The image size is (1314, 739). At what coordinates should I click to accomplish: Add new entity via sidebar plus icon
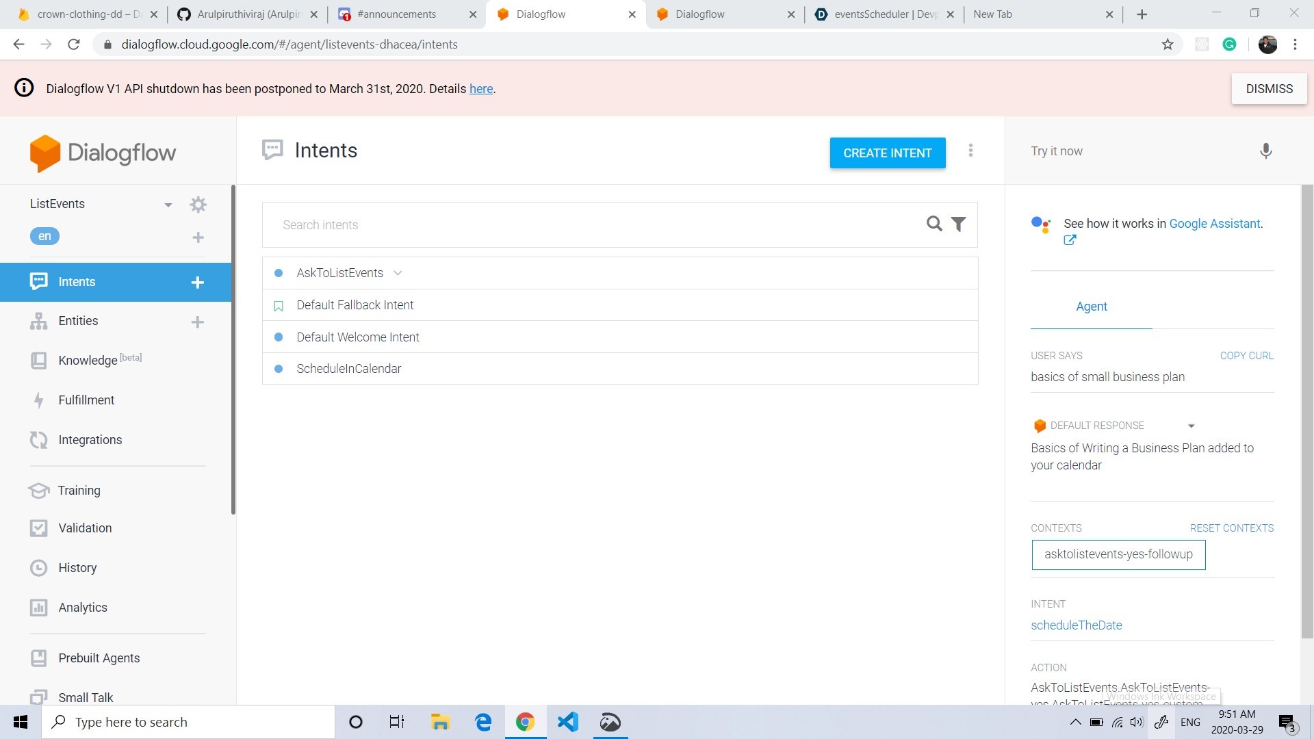click(197, 322)
